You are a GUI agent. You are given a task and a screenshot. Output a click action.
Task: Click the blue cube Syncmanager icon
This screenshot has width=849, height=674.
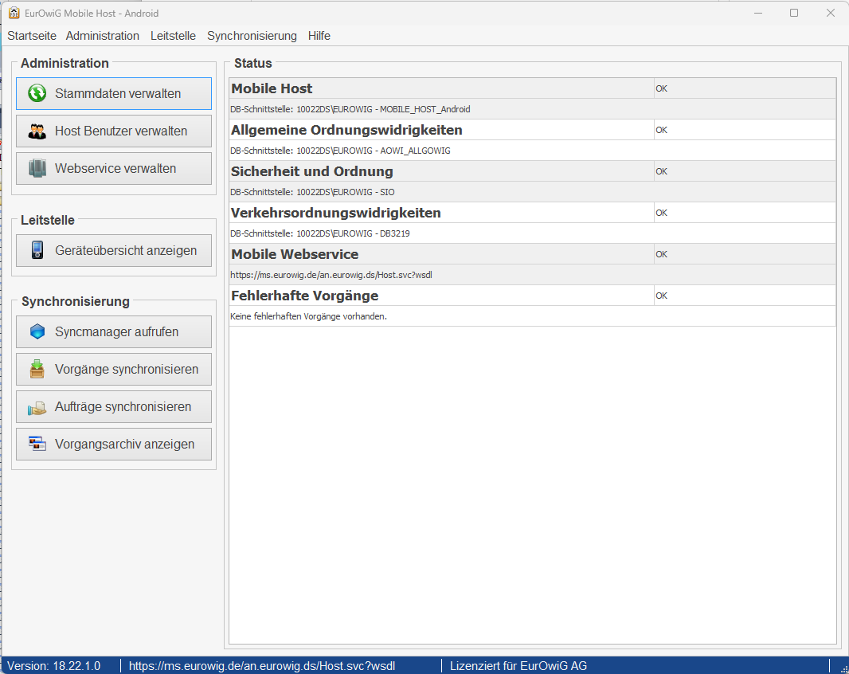pyautogui.click(x=37, y=331)
